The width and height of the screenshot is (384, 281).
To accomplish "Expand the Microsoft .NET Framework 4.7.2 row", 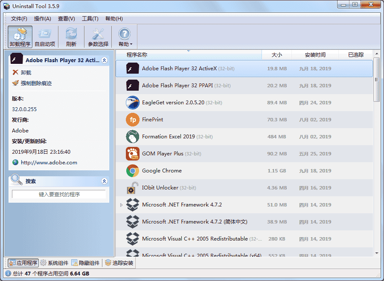I will click(x=121, y=205).
